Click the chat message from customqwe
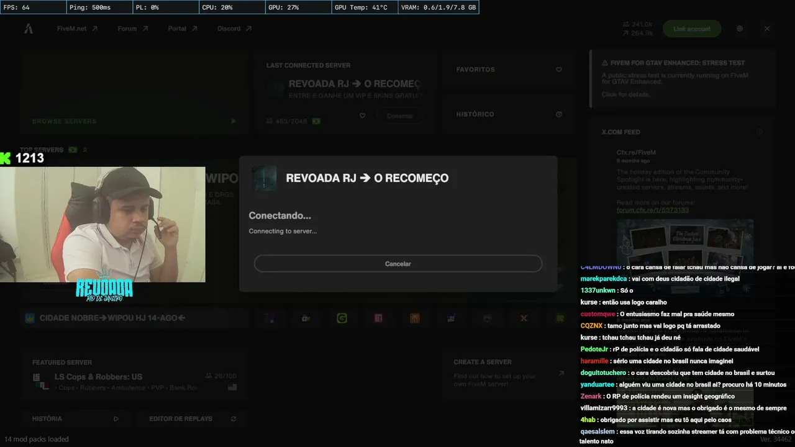795x447 pixels. pyautogui.click(x=657, y=314)
